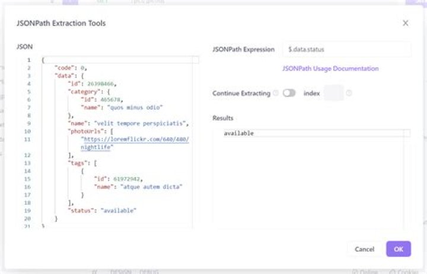Viewport: 427px width, 274px height.
Task: Click the tag id 61972942 value
Action: (127, 179)
